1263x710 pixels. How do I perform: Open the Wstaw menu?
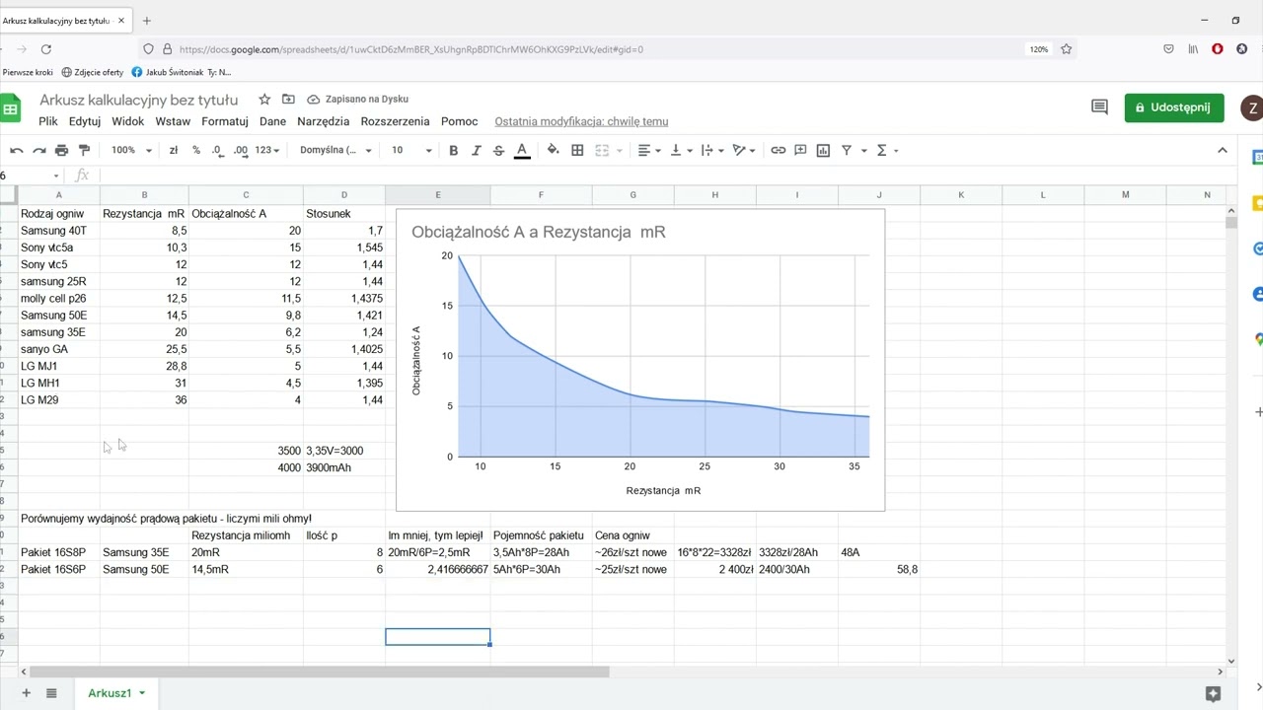coord(173,121)
